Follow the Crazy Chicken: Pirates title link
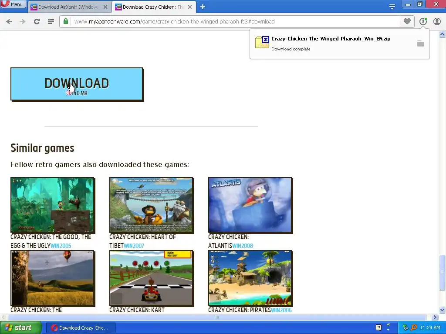This screenshot has height=334, width=446. tap(239, 310)
